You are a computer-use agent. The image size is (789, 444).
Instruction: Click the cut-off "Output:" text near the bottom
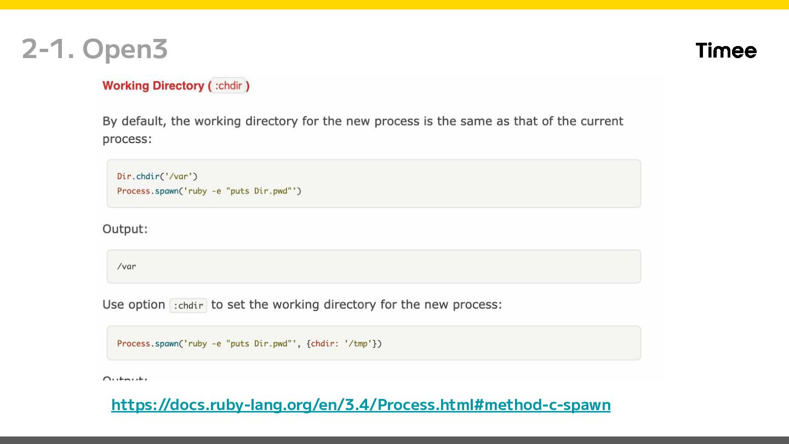125,379
